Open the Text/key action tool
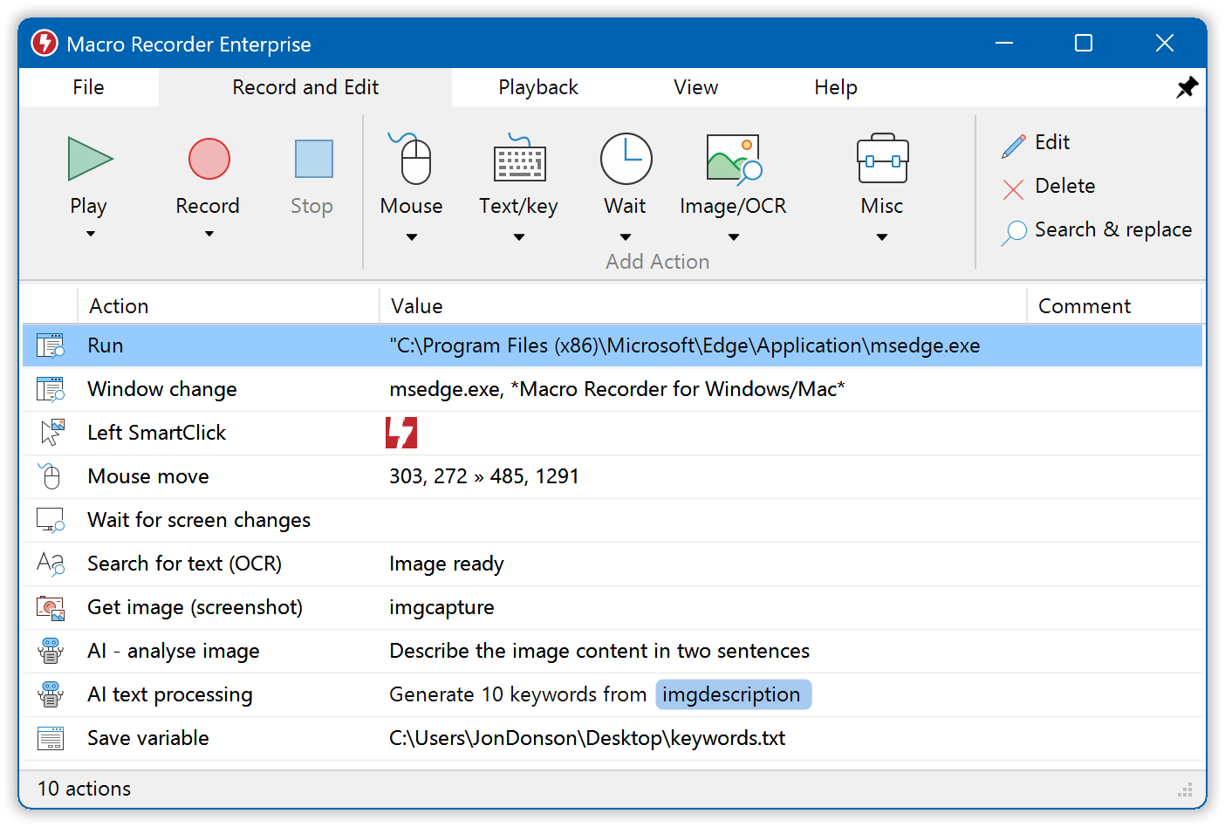The height and width of the screenshot is (827, 1225). click(518, 160)
